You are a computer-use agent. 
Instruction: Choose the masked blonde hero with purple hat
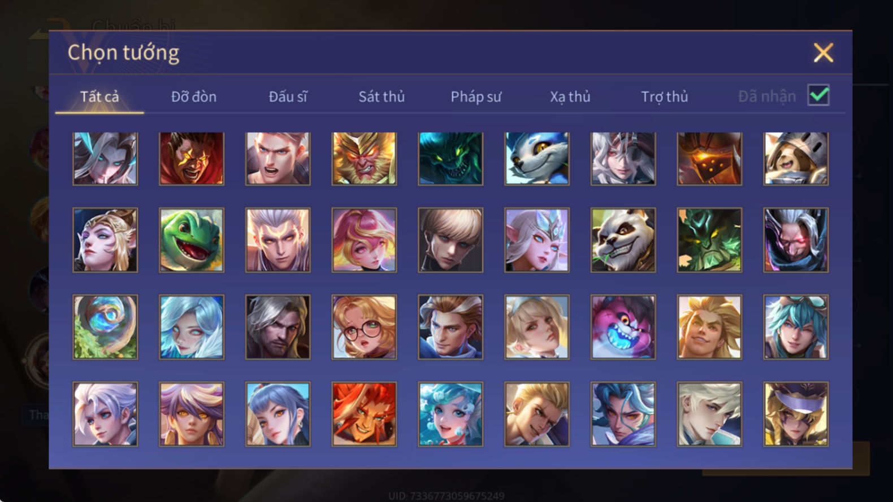tap(796, 414)
